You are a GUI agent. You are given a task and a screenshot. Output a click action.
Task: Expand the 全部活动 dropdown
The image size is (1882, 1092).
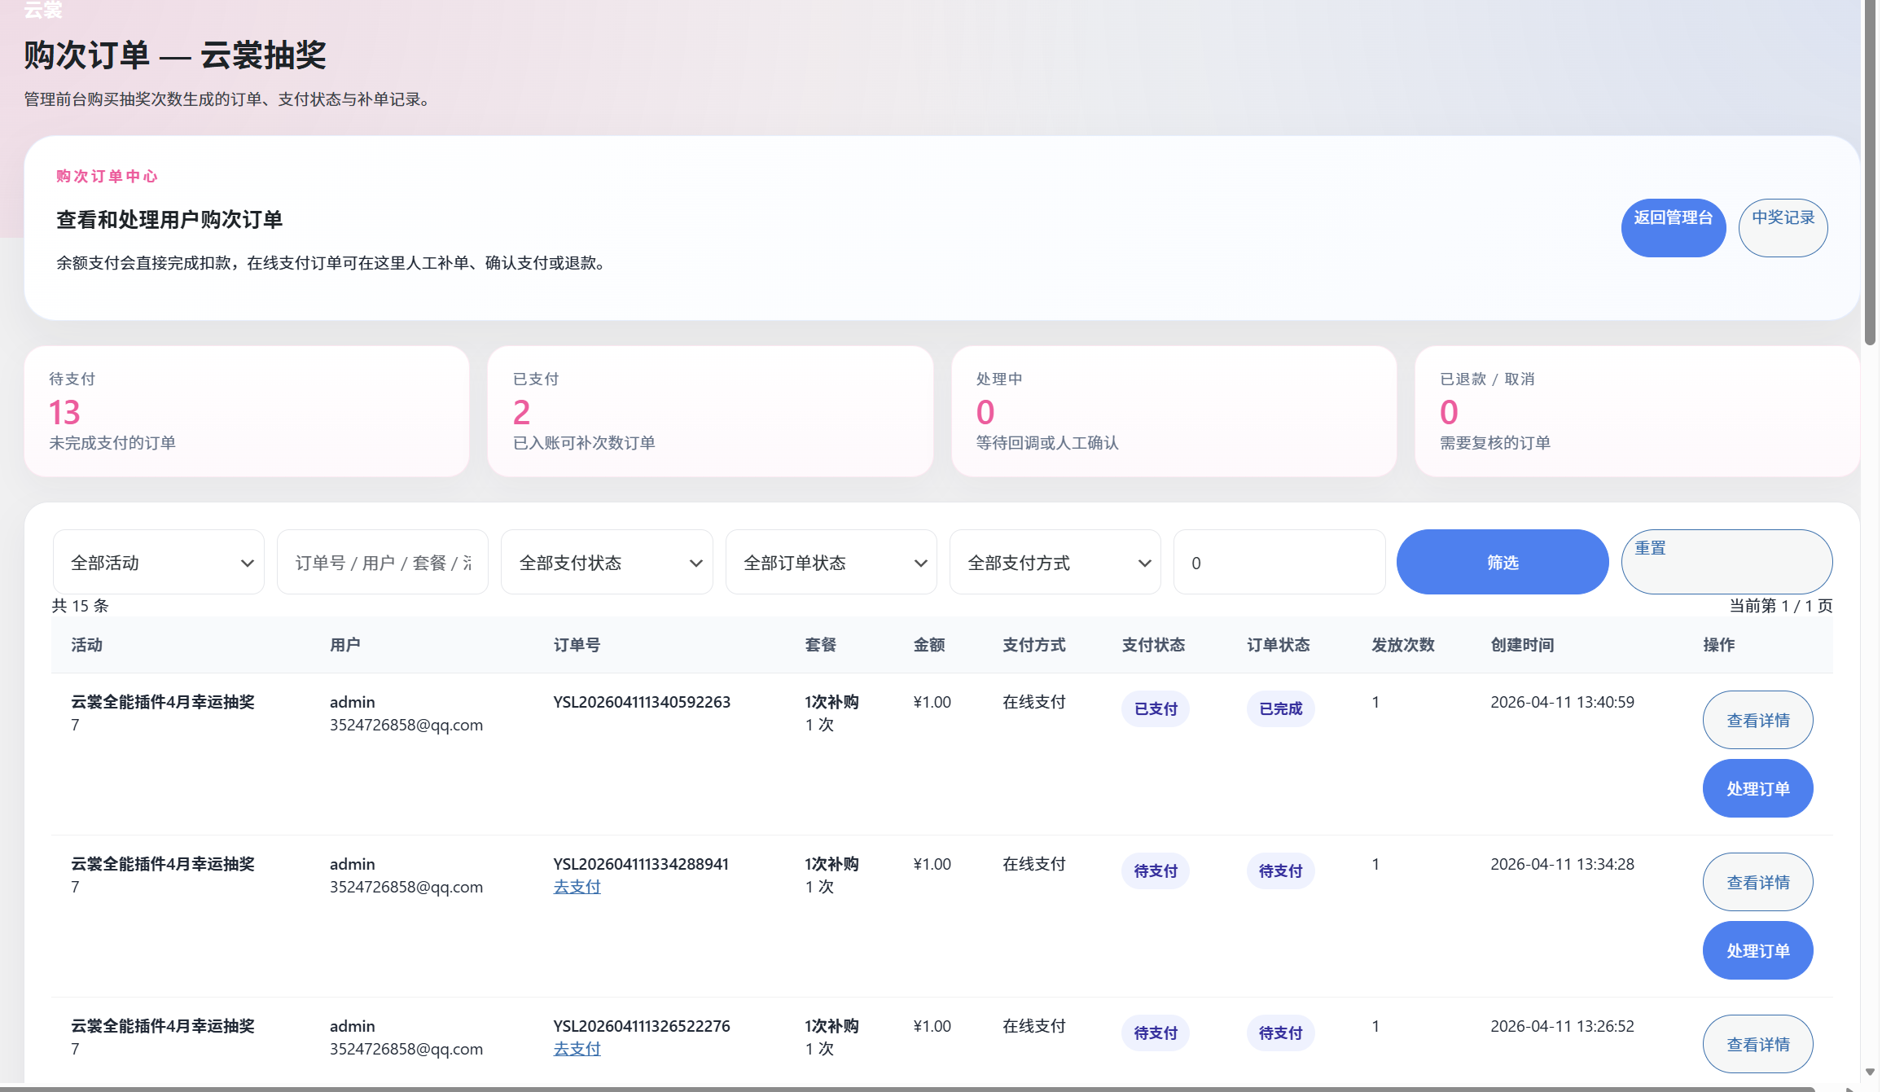click(159, 563)
